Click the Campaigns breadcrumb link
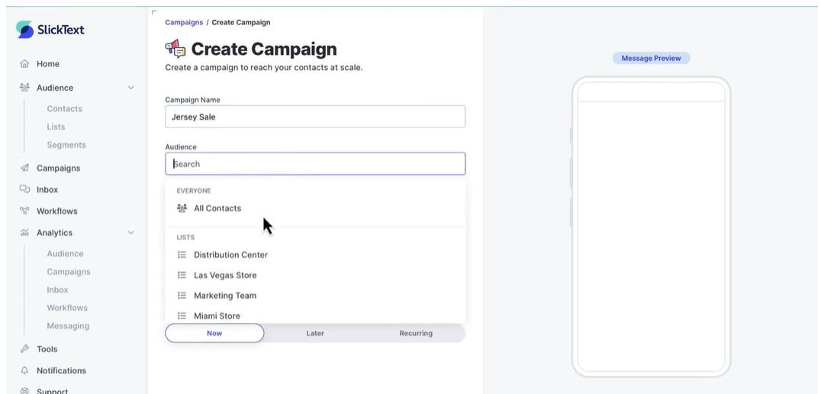Image resolution: width=821 pixels, height=394 pixels. pos(184,23)
